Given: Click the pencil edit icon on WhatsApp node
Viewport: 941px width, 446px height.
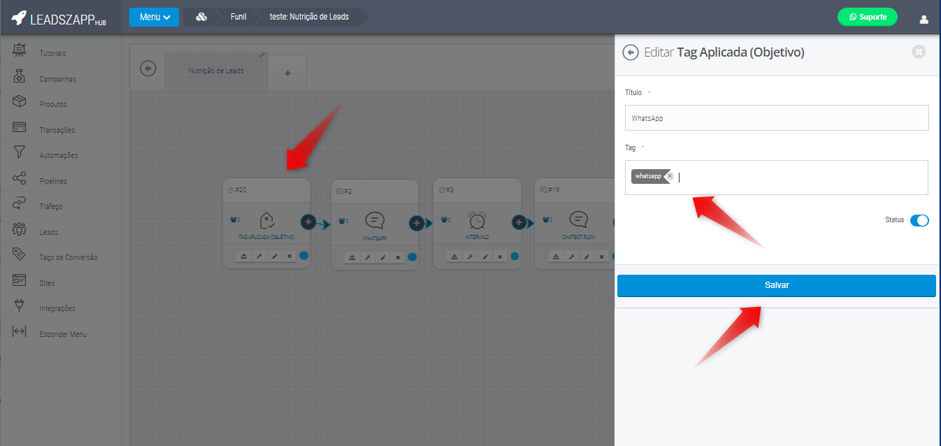Looking at the screenshot, I should click(x=382, y=258).
